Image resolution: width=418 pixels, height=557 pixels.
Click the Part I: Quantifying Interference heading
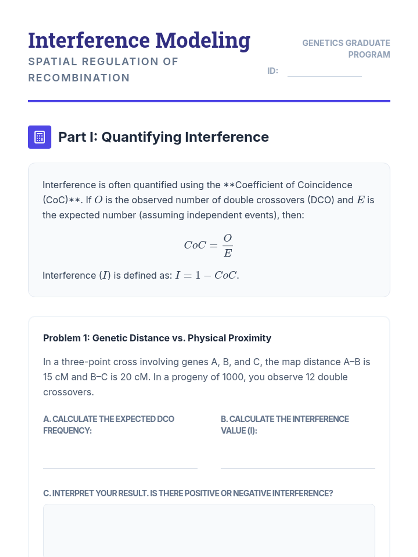click(x=163, y=137)
